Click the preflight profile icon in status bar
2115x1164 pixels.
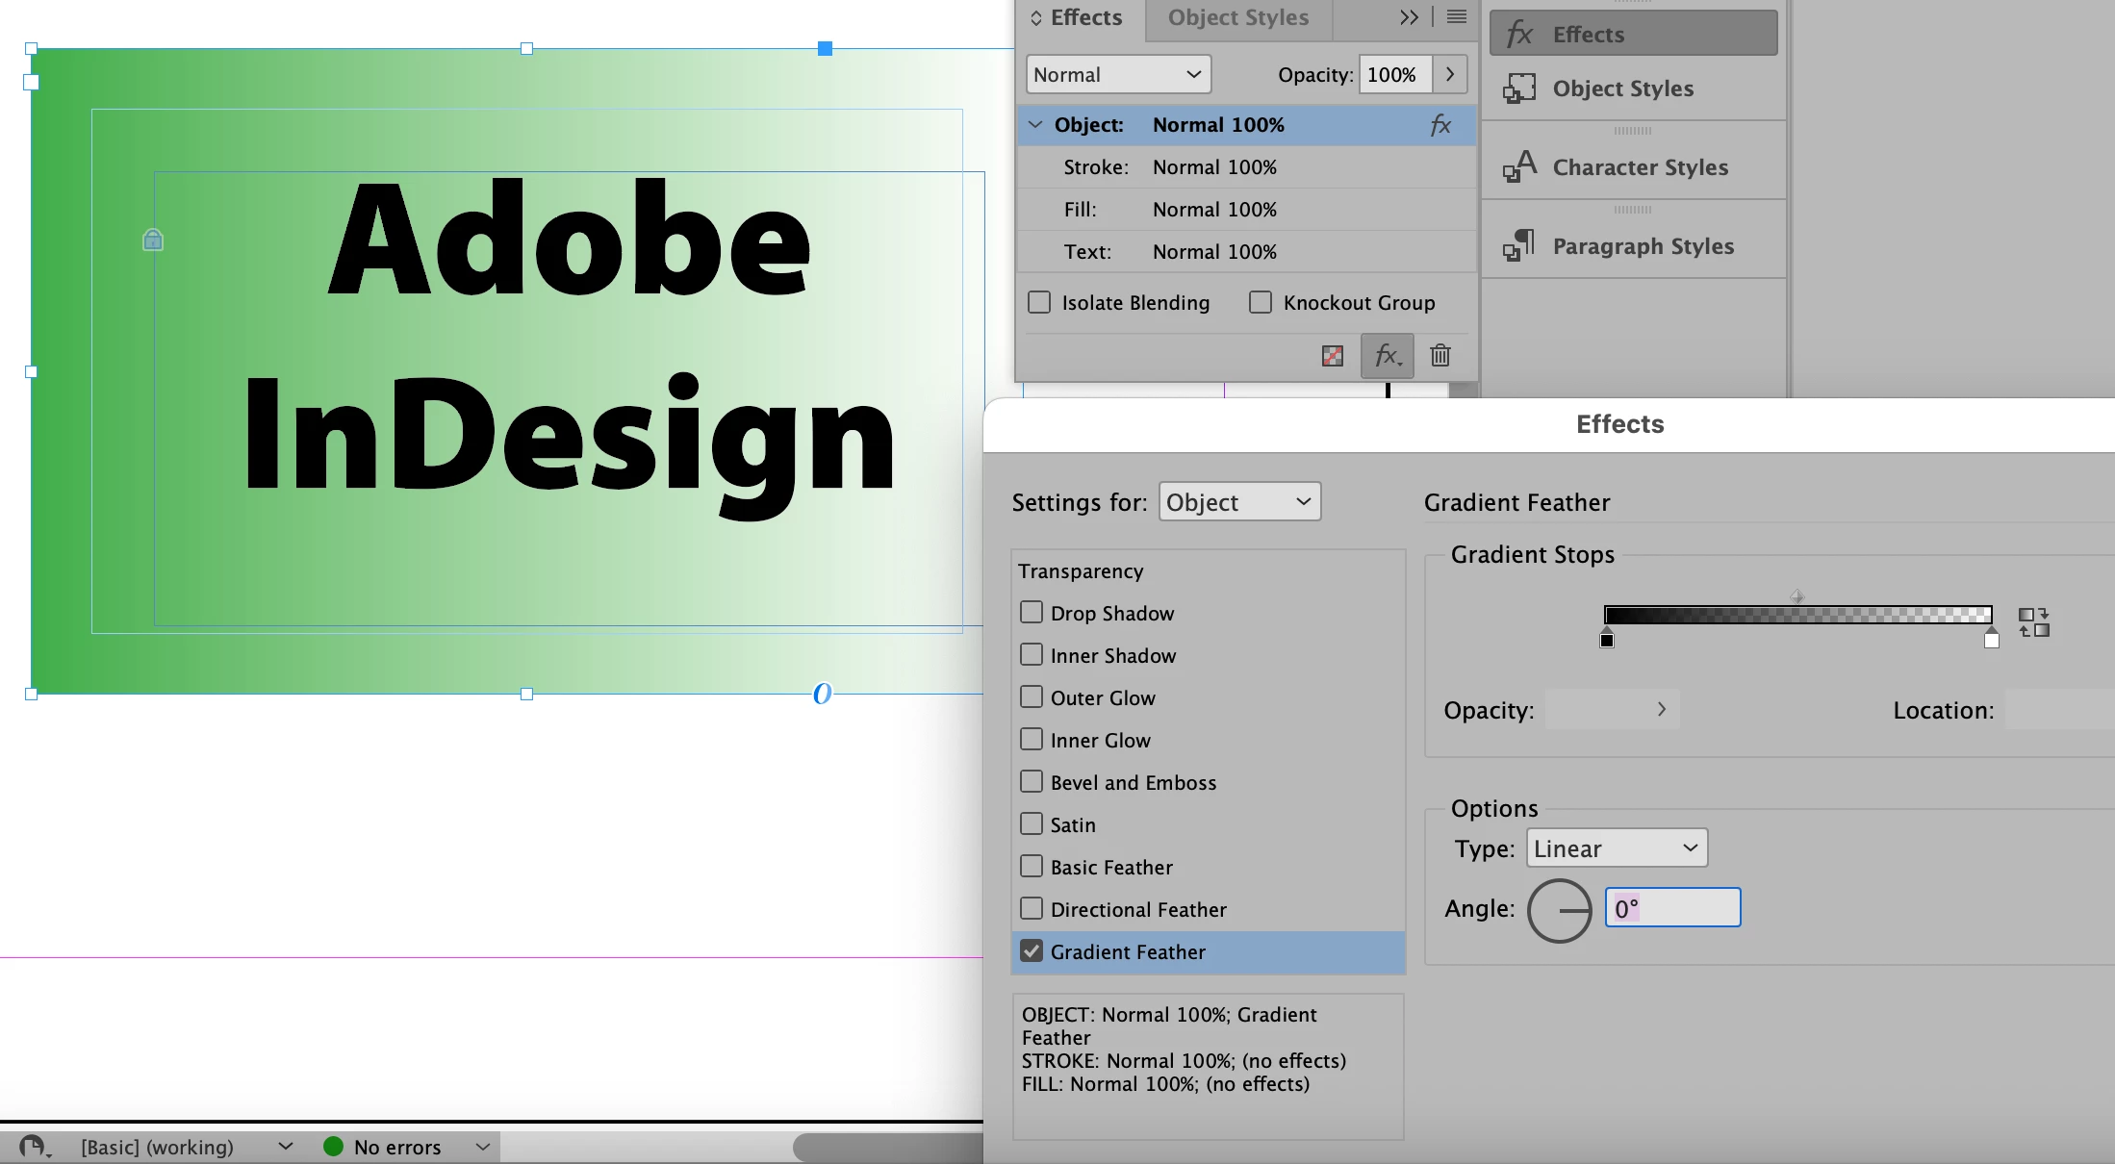point(34,1146)
